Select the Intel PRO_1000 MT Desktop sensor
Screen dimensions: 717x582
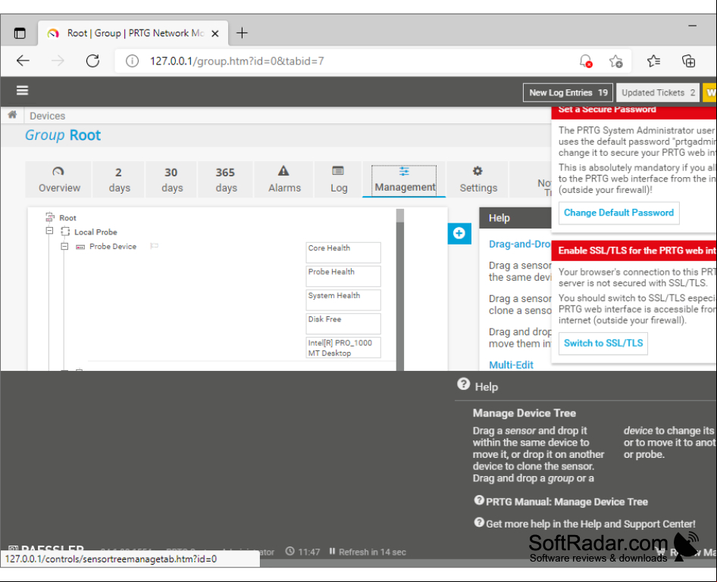pyautogui.click(x=343, y=348)
